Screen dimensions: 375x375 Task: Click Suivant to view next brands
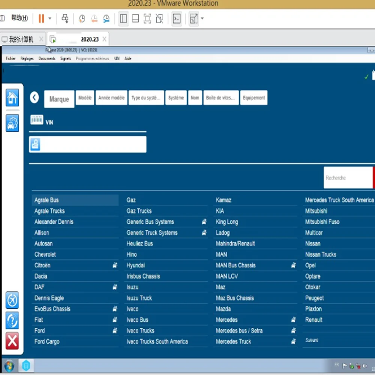coord(312,340)
